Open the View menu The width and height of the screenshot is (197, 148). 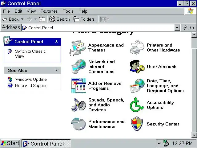31,11
